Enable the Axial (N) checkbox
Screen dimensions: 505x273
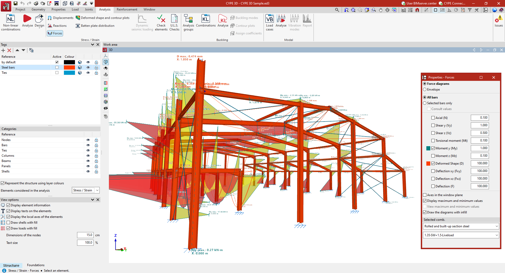[x=433, y=118]
